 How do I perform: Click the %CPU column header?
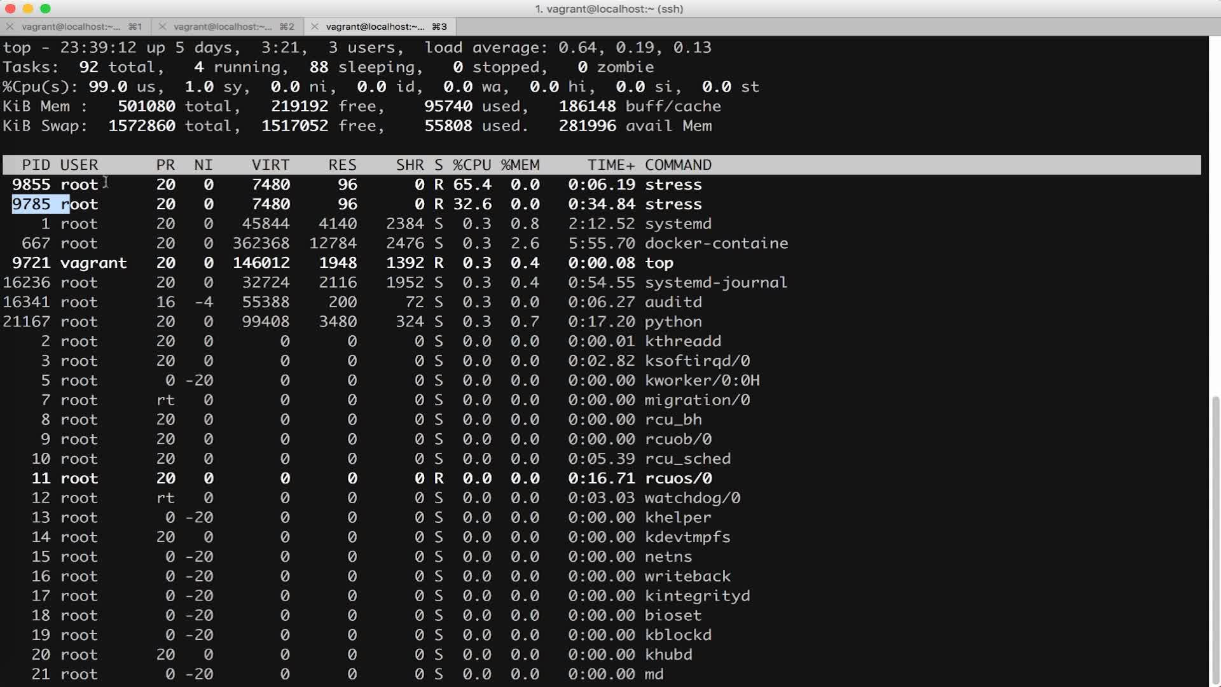pyautogui.click(x=472, y=165)
